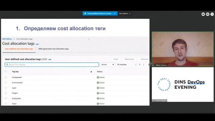Click the Active status icon for Project
The height and width of the screenshot is (121, 215).
click(x=98, y=93)
